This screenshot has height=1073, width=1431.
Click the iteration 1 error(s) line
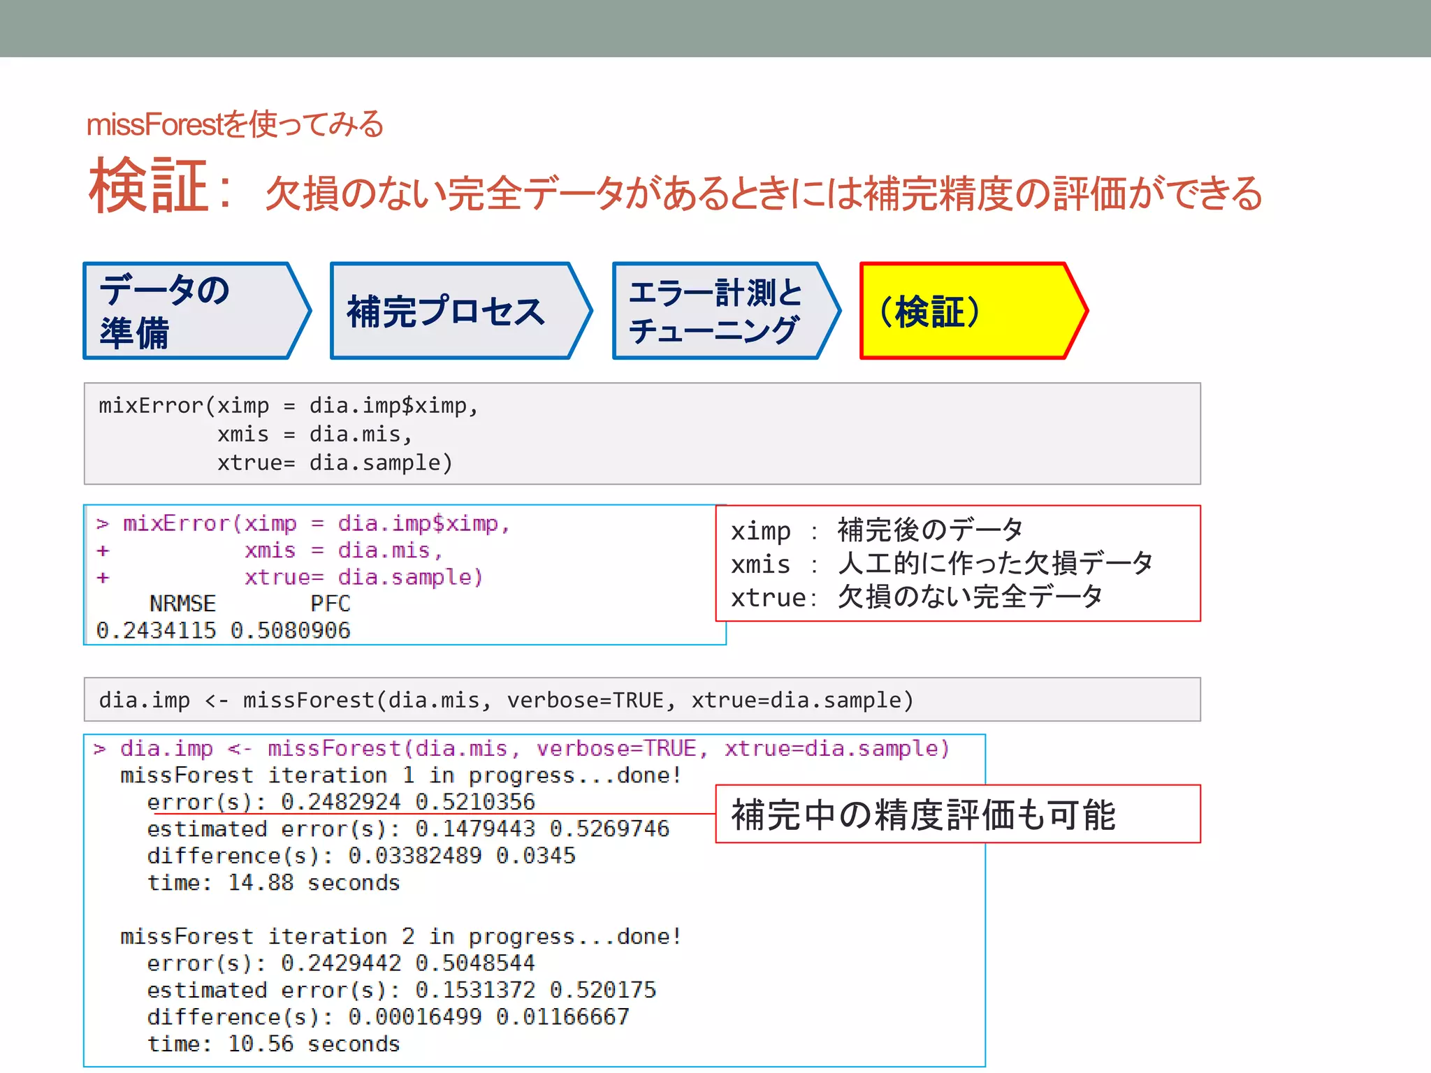pos(340,802)
